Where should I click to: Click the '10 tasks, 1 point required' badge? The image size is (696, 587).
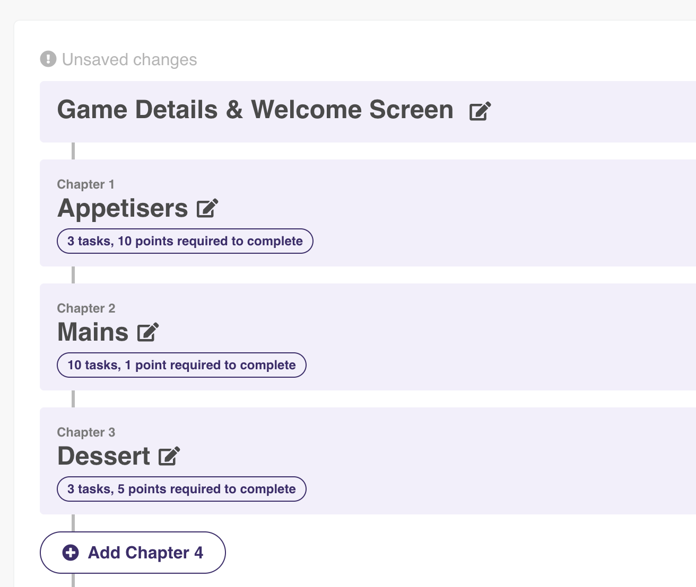tap(181, 365)
